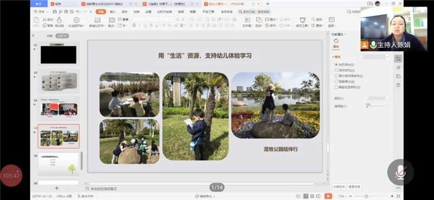Adjust the Transparency (透明度) slider
Screen dimensions: 434x200
375,106
